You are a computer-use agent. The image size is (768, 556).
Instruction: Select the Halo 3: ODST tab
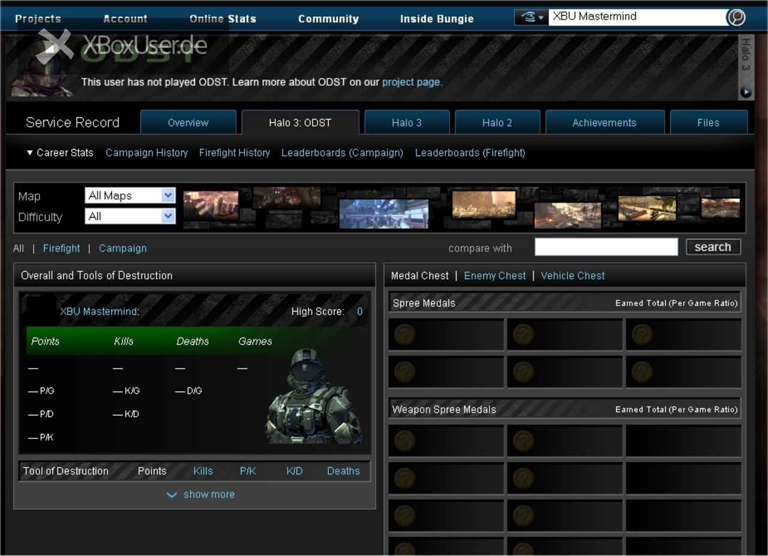[300, 122]
